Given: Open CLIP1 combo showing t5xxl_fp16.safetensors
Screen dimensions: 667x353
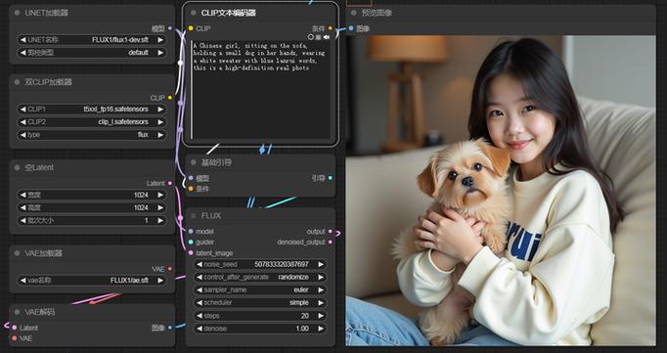Looking at the screenshot, I should click(92, 110).
